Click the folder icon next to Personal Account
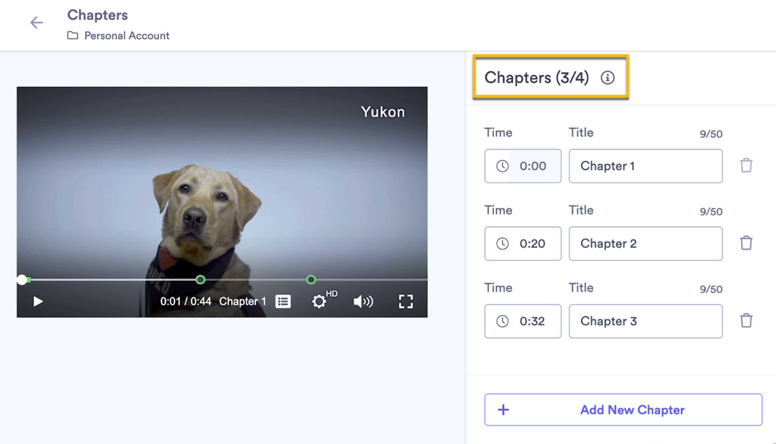 click(x=73, y=35)
